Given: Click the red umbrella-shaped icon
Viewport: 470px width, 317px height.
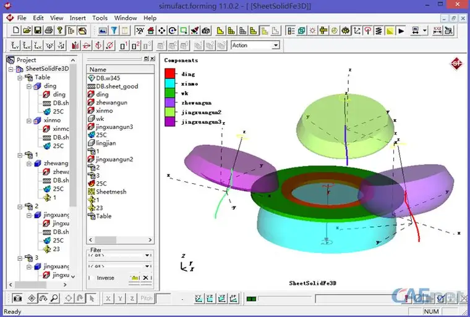Looking at the screenshot, I should 367,30.
